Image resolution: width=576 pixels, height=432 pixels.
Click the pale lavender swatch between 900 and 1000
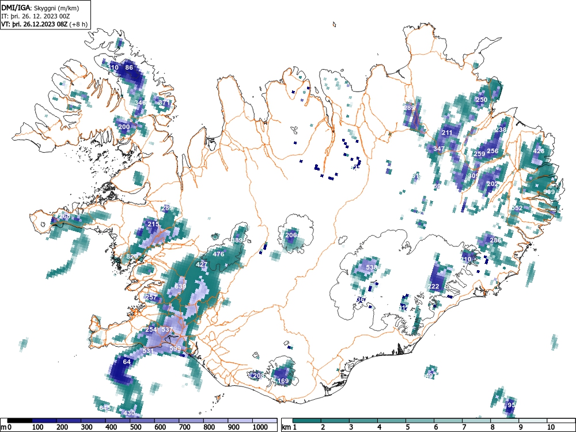click(x=240, y=420)
